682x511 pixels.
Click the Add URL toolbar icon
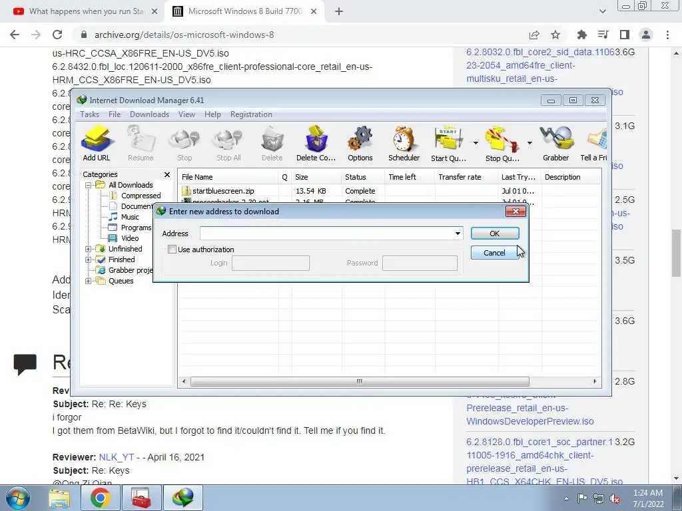[x=97, y=144]
